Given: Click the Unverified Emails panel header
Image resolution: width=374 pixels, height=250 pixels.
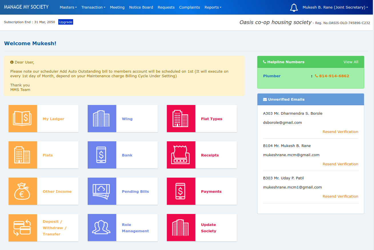Looking at the screenshot, I should click(x=311, y=100).
